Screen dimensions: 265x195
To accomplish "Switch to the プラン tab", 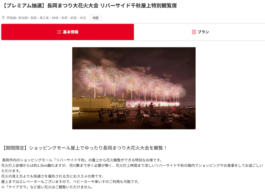I will coord(200,32).
